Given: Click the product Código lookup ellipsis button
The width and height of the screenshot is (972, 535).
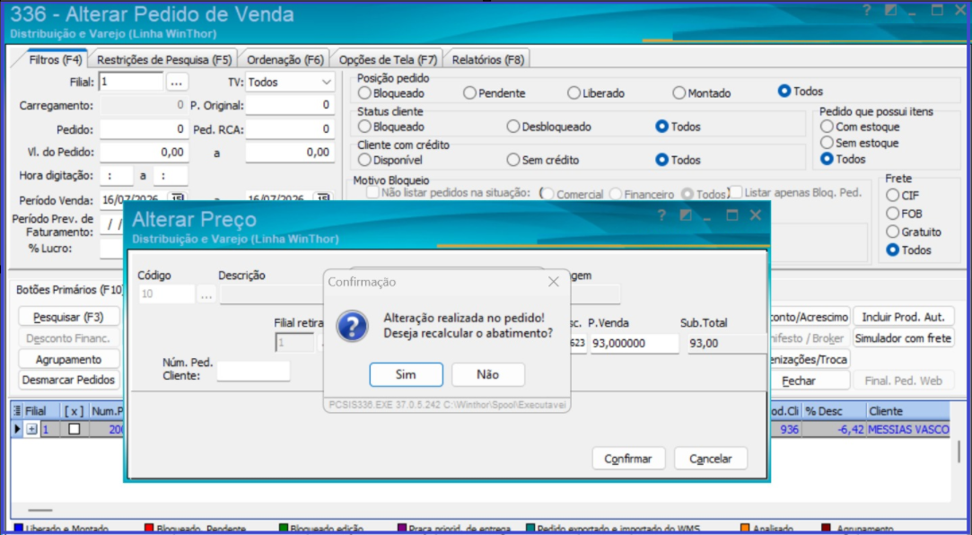Looking at the screenshot, I should [x=206, y=294].
